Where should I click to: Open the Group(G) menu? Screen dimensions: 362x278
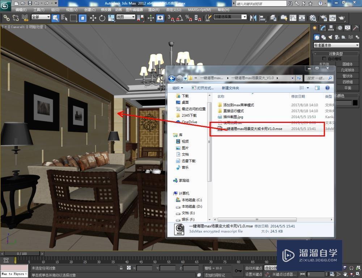[55, 10]
